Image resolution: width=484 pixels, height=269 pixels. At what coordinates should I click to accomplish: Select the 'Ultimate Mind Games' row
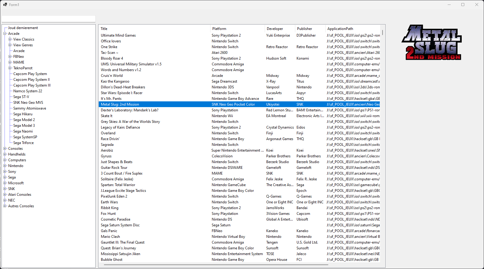click(239, 35)
